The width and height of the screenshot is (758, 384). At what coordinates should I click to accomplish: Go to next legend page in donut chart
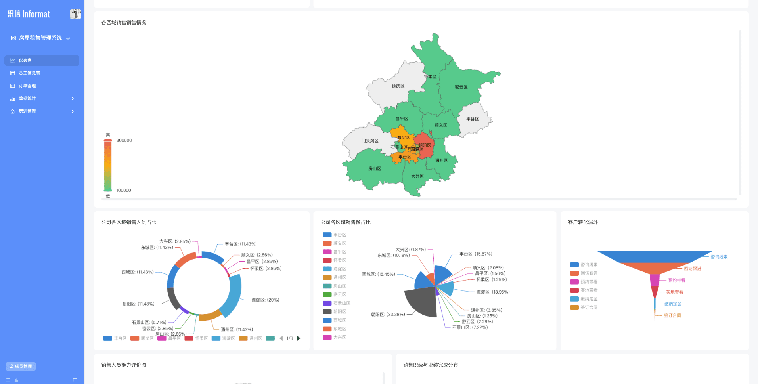coord(299,338)
